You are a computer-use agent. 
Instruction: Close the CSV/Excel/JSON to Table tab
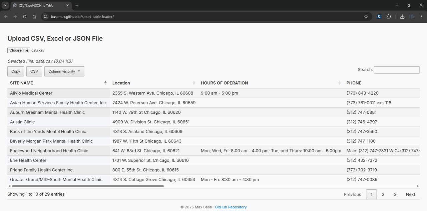point(67,5)
